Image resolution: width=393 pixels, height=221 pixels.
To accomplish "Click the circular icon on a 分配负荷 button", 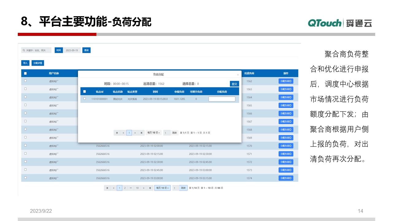I will click(x=291, y=81).
